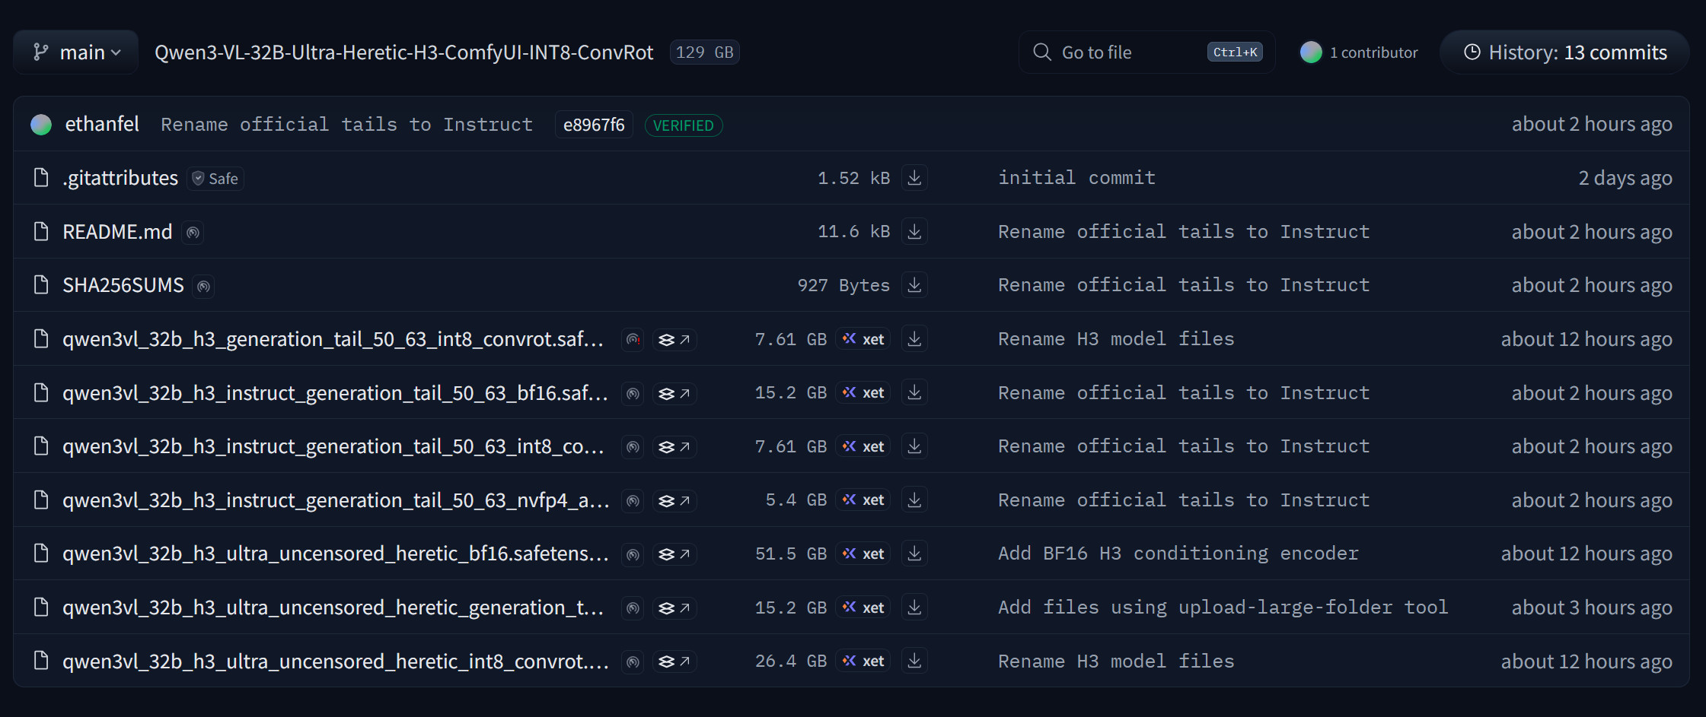Screen dimensions: 1706x717
Task: Open "Rename H3 model files" commit on heretic_int8_convrot row
Action: [1116, 661]
